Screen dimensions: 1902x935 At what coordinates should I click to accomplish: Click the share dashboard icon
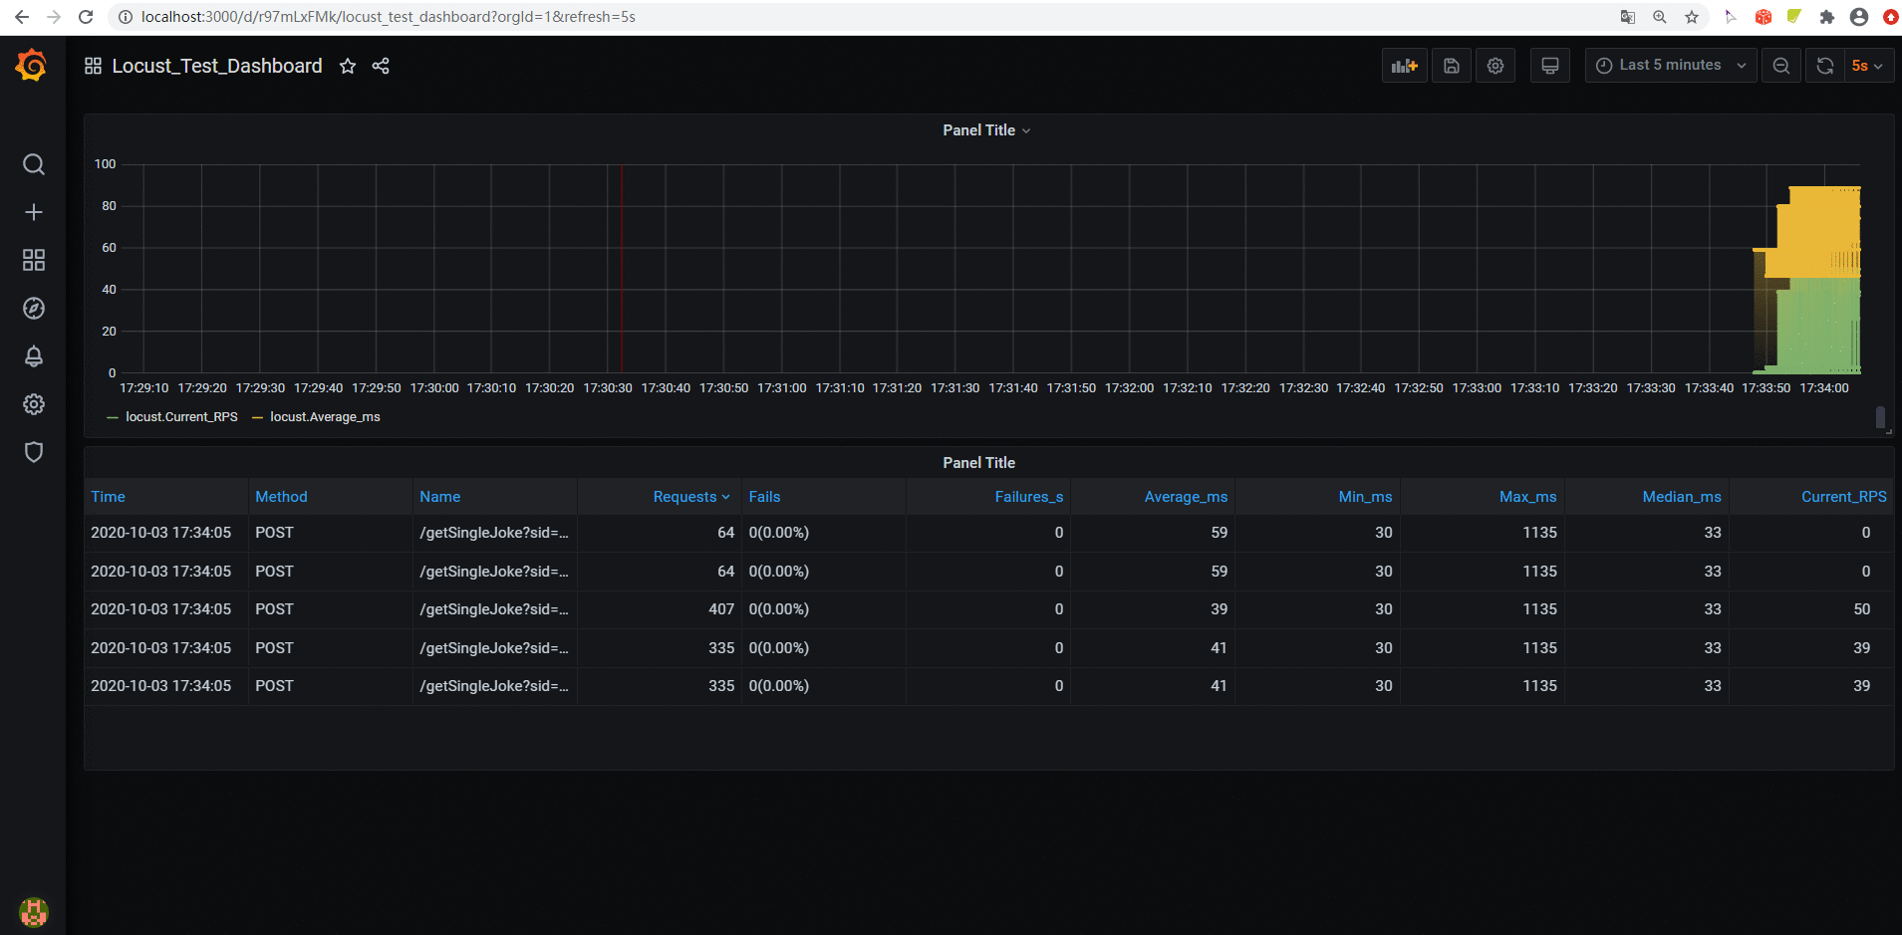tap(381, 66)
